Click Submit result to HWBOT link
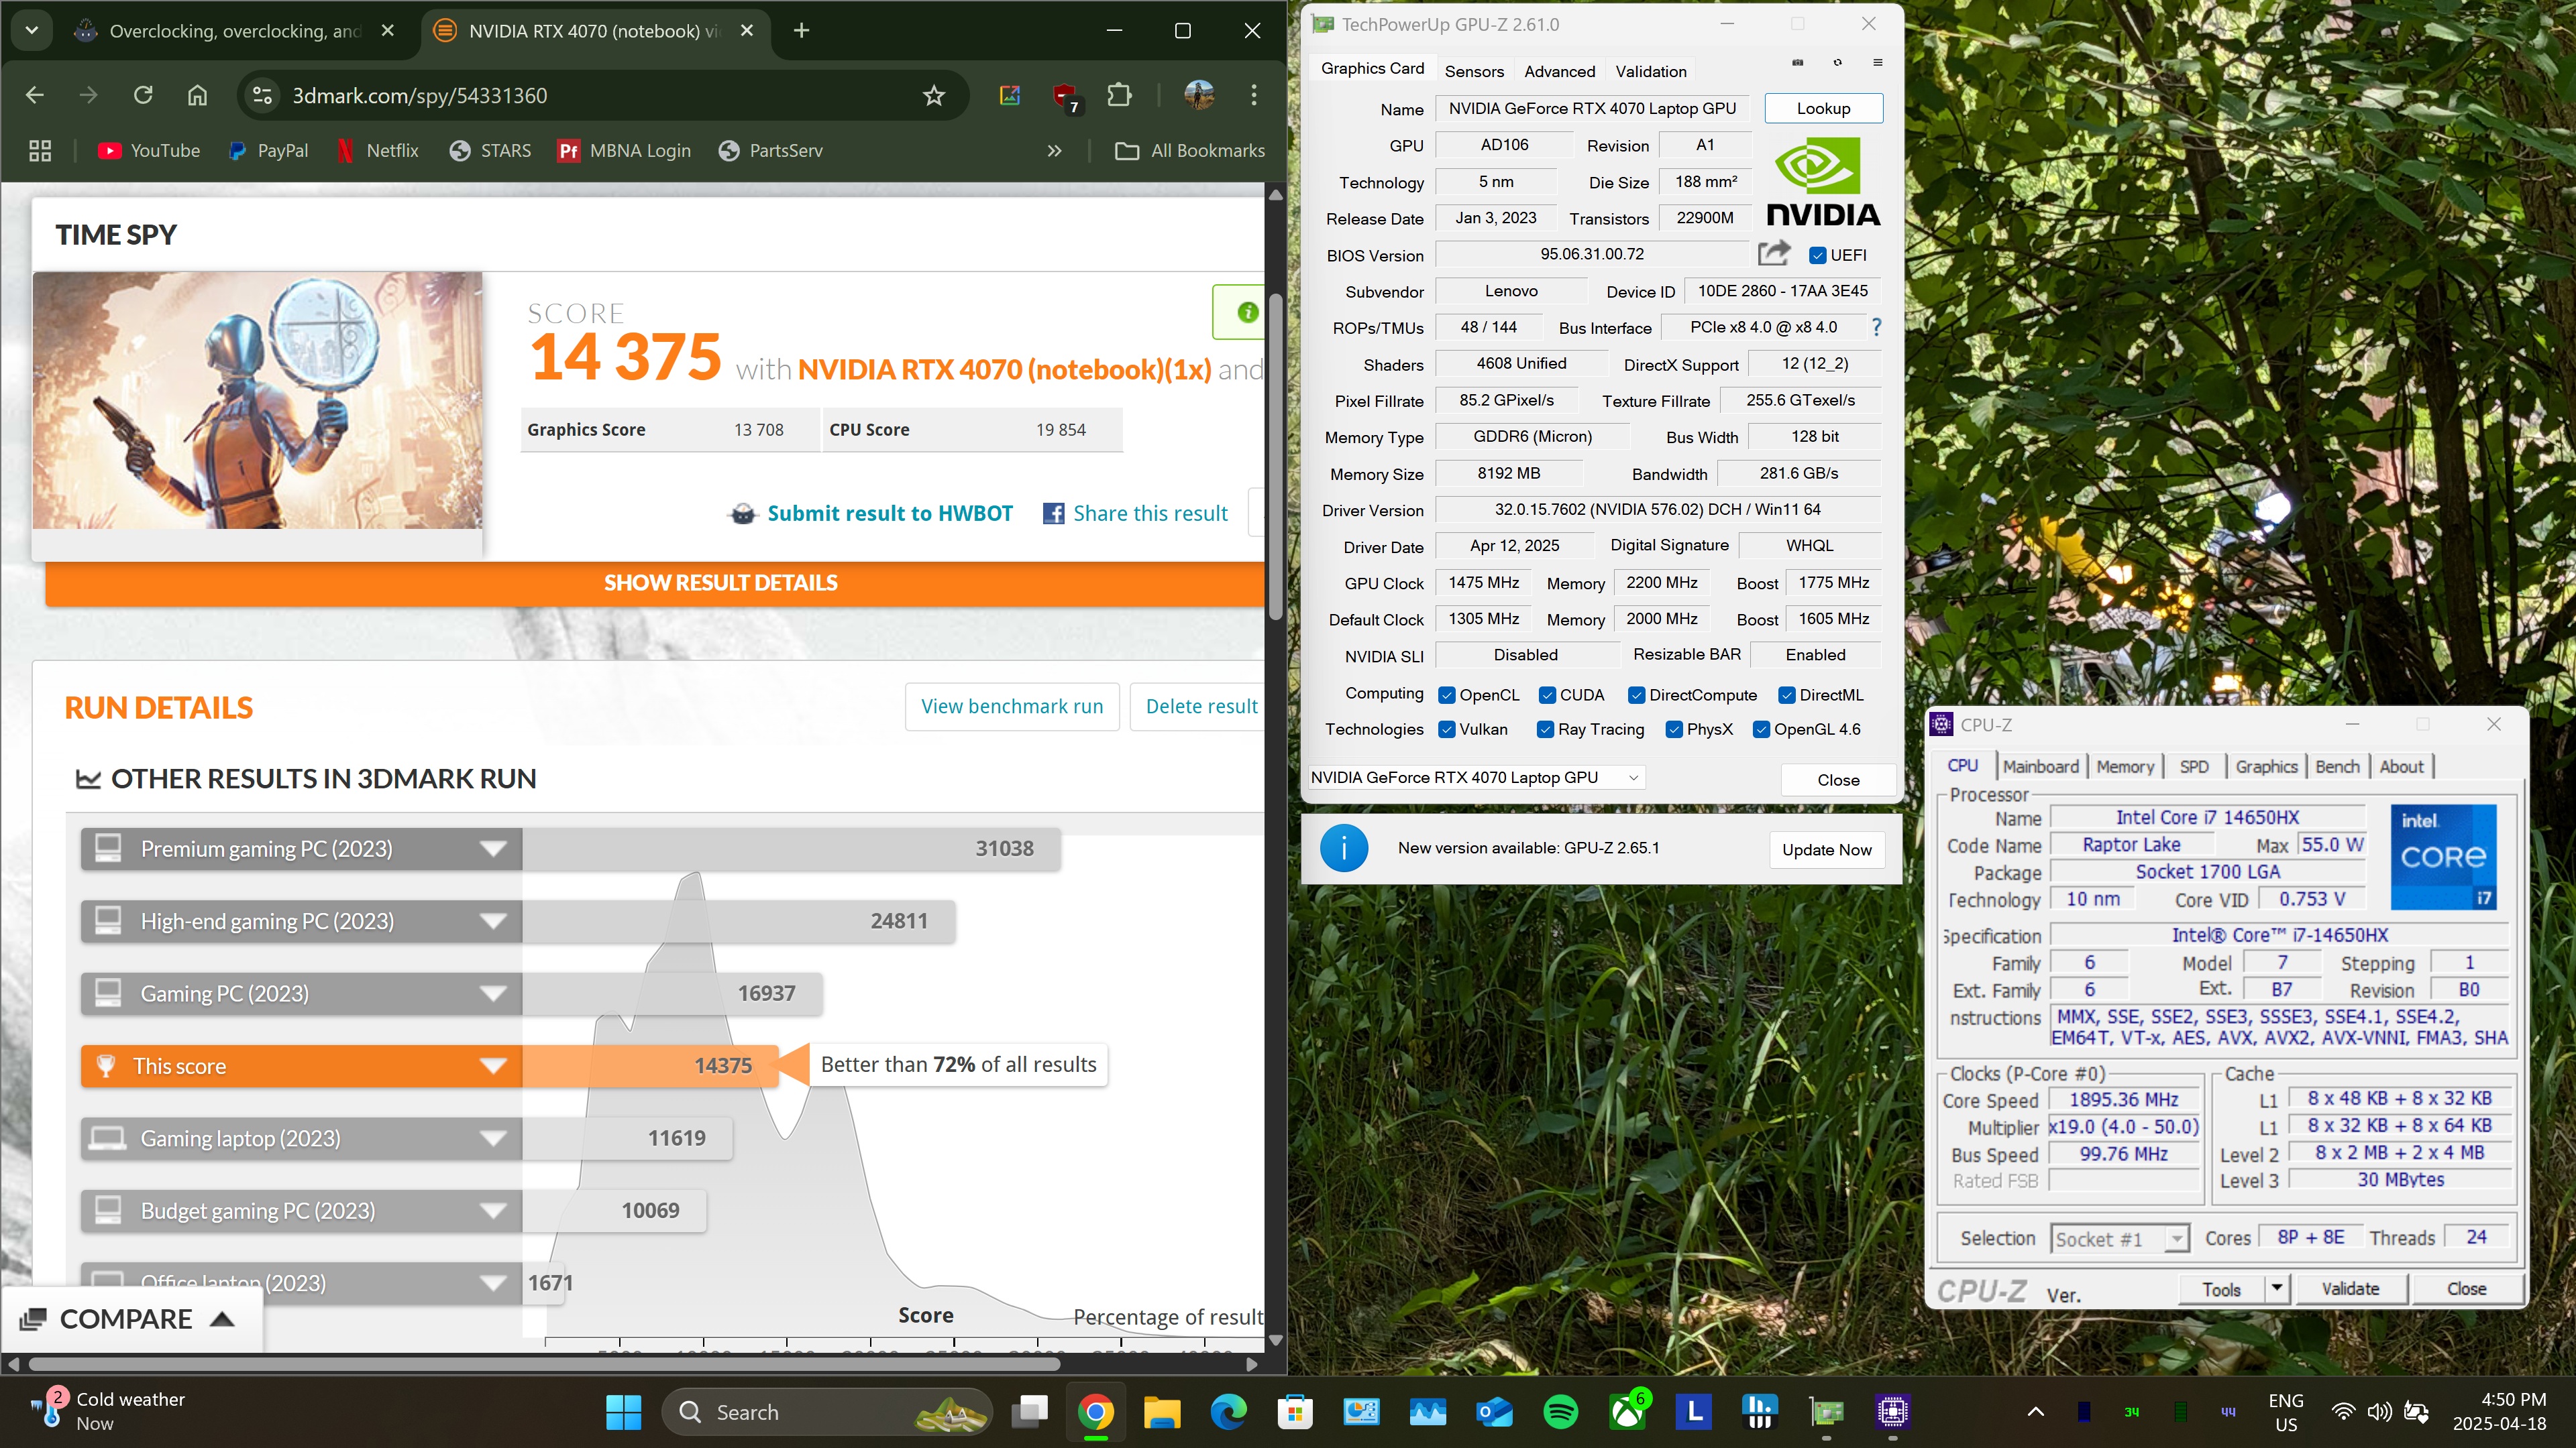This screenshot has height=1448, width=2576. click(889, 514)
